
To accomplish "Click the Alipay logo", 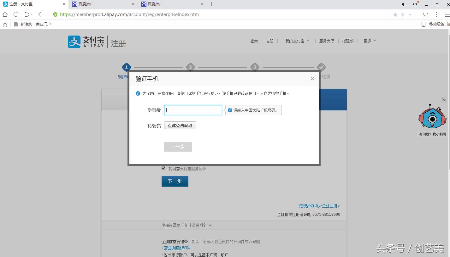I will pos(85,41).
